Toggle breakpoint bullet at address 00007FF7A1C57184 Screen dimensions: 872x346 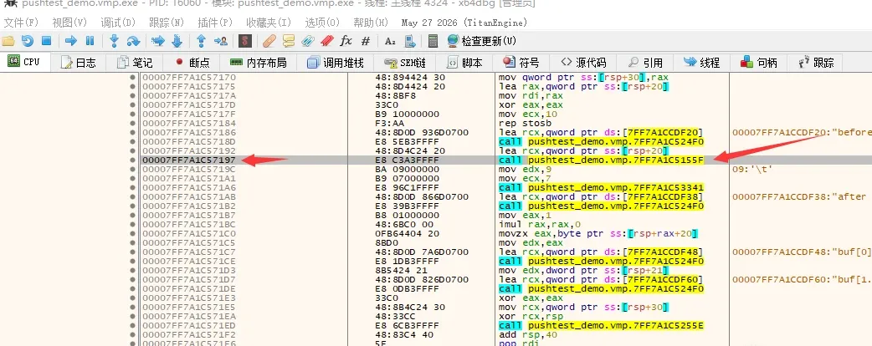click(x=132, y=124)
